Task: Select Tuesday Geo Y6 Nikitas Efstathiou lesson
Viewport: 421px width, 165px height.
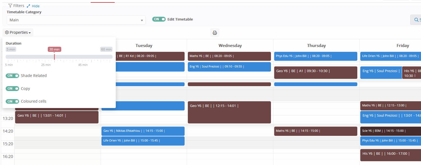Action: (x=143, y=131)
